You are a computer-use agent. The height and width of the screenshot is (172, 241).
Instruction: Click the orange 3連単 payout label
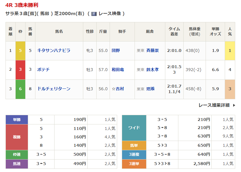[x=134, y=164]
